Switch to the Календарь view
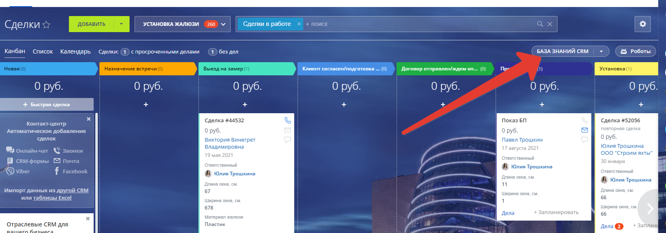The image size is (666, 233). 75,51
